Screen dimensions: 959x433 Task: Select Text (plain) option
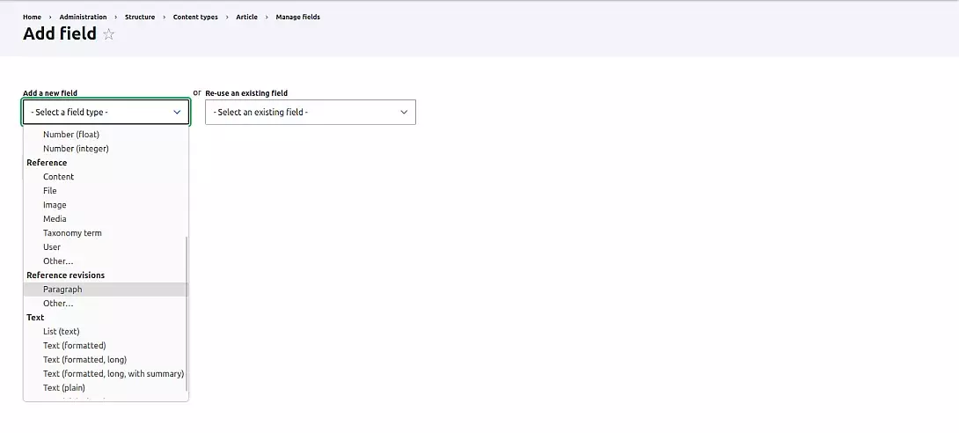(x=64, y=388)
